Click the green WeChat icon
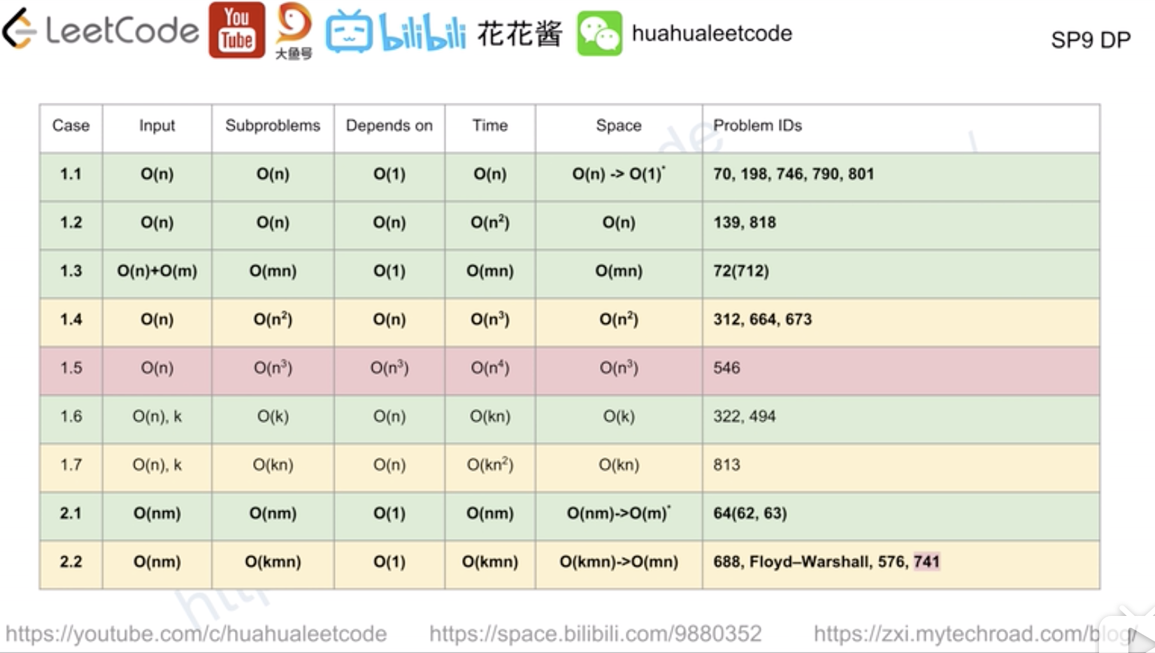Viewport: 1155px width, 653px height. [x=599, y=33]
